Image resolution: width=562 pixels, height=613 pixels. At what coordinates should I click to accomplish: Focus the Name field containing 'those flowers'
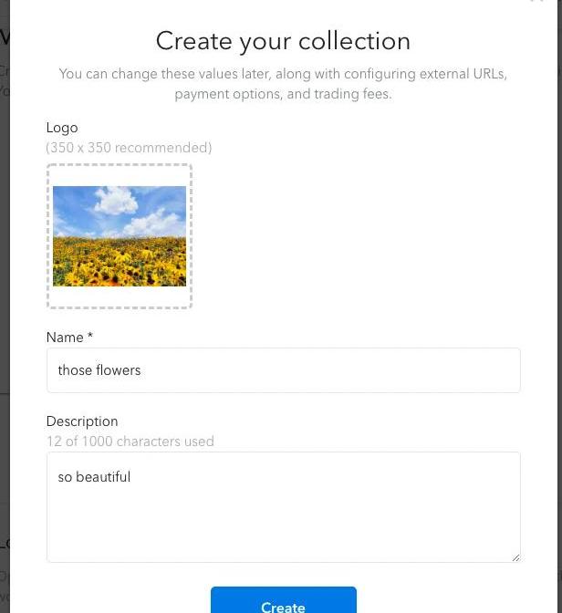click(x=283, y=370)
